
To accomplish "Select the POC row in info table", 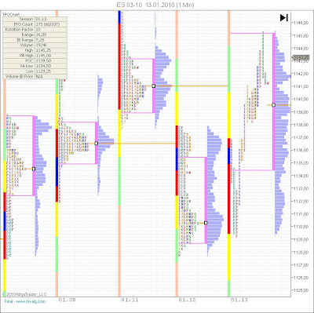I will pos(35,61).
